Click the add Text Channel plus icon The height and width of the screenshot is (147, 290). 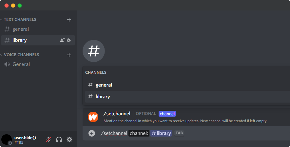tap(69, 20)
